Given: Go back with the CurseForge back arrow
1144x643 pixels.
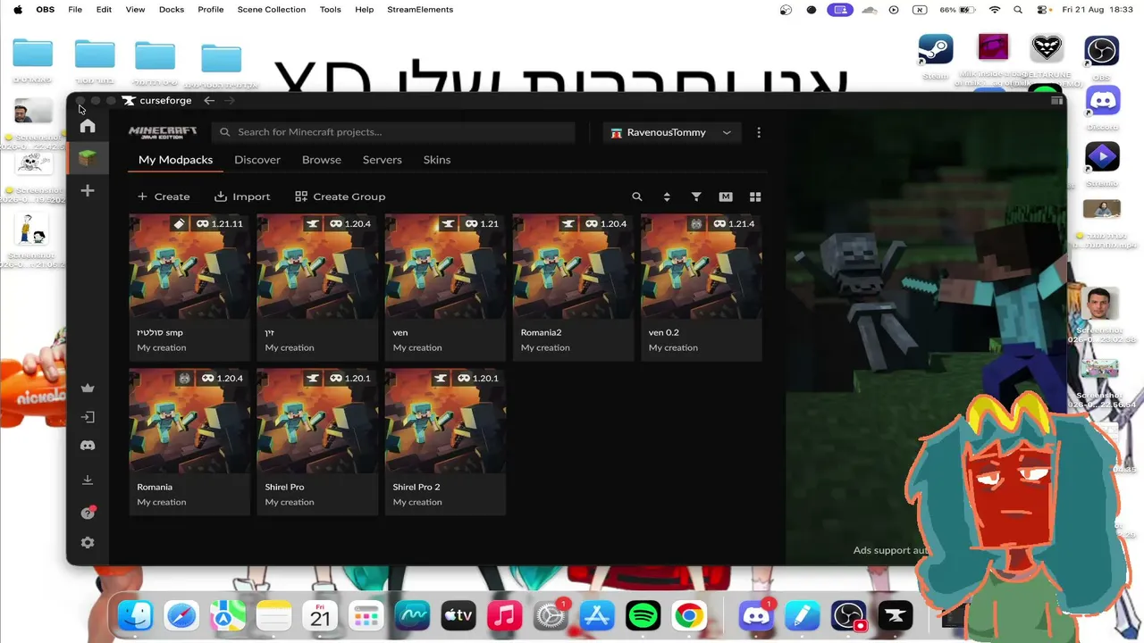Looking at the screenshot, I should (209, 101).
